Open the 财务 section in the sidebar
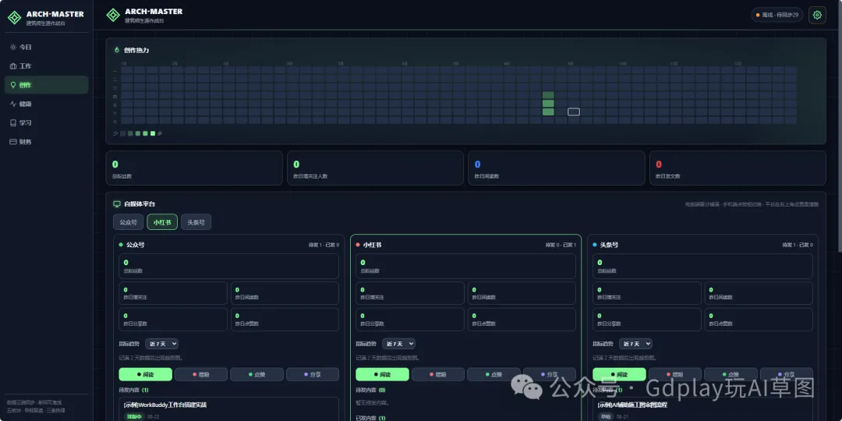The width and height of the screenshot is (842, 421). pos(46,142)
